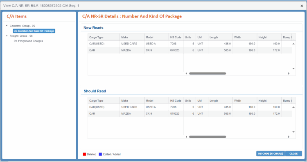Viewport: 307px width, 162px height.
Task: Collapse Contents: Group - 05 tree node
Action: [x=7, y=26]
